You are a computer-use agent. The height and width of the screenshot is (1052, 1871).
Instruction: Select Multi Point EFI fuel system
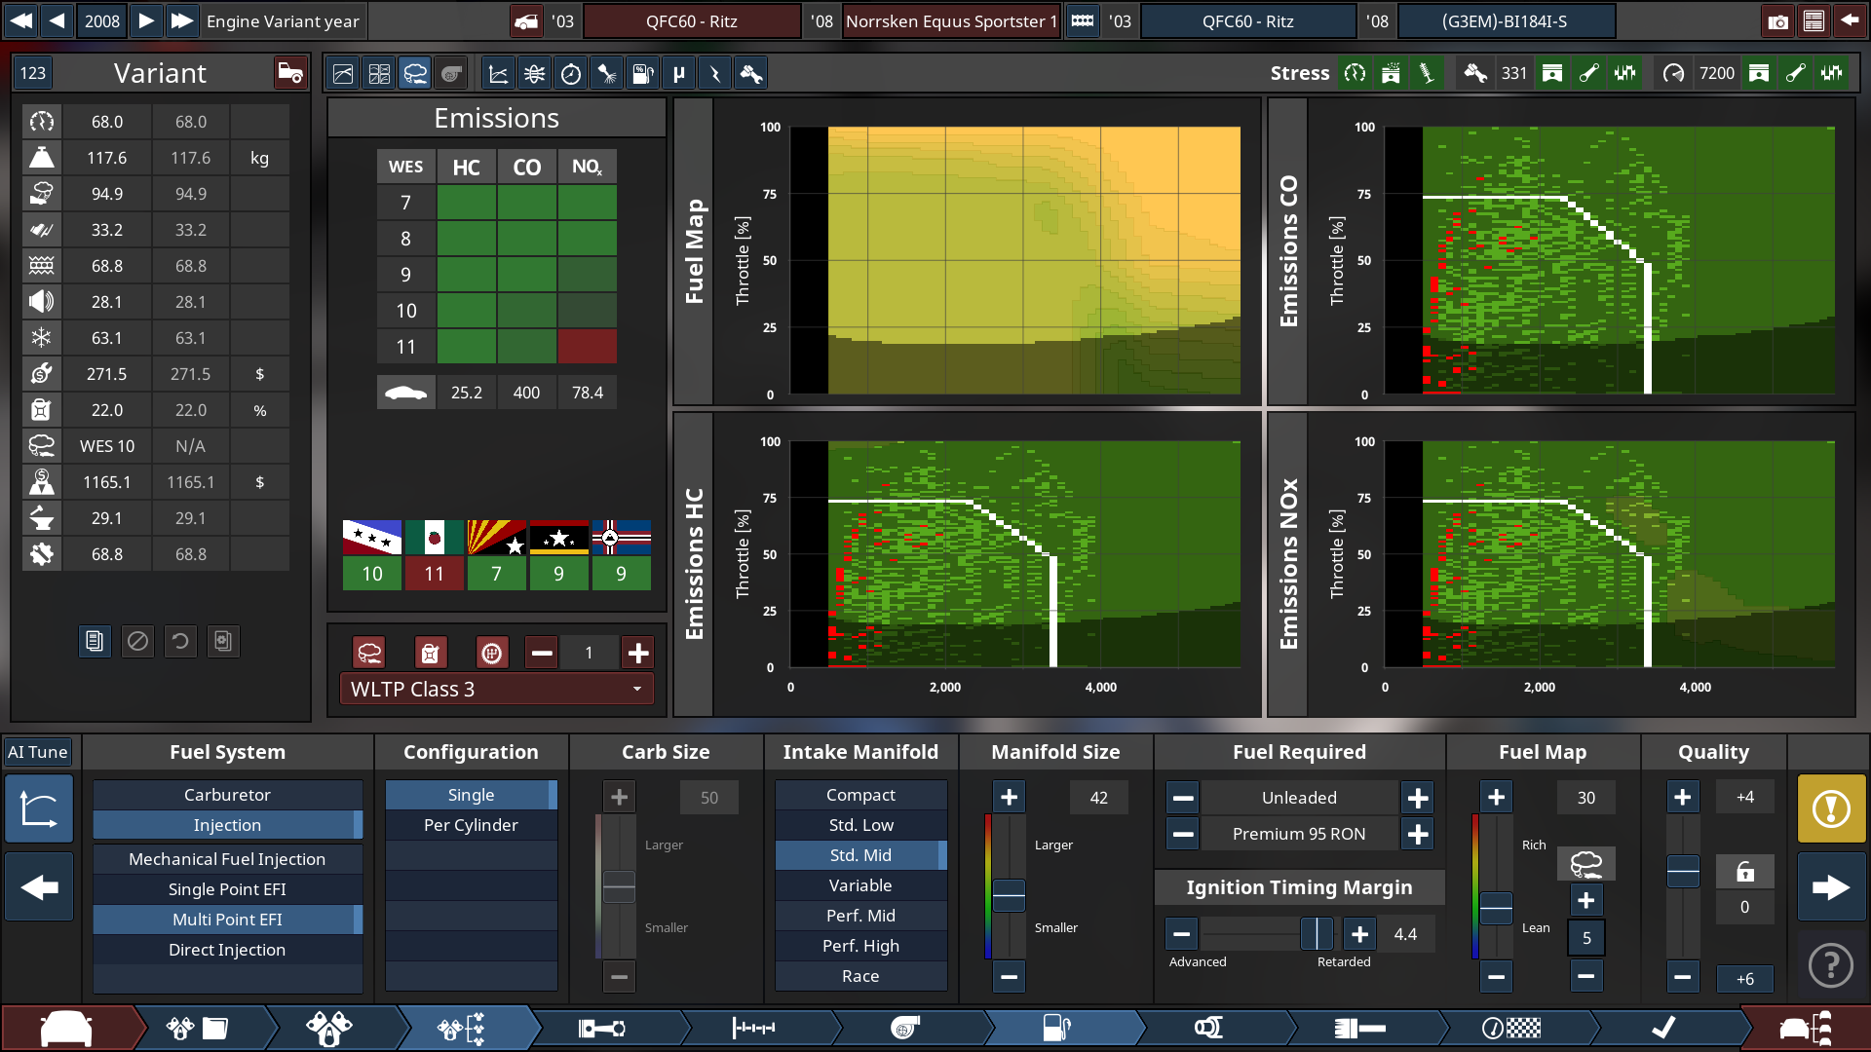point(227,920)
